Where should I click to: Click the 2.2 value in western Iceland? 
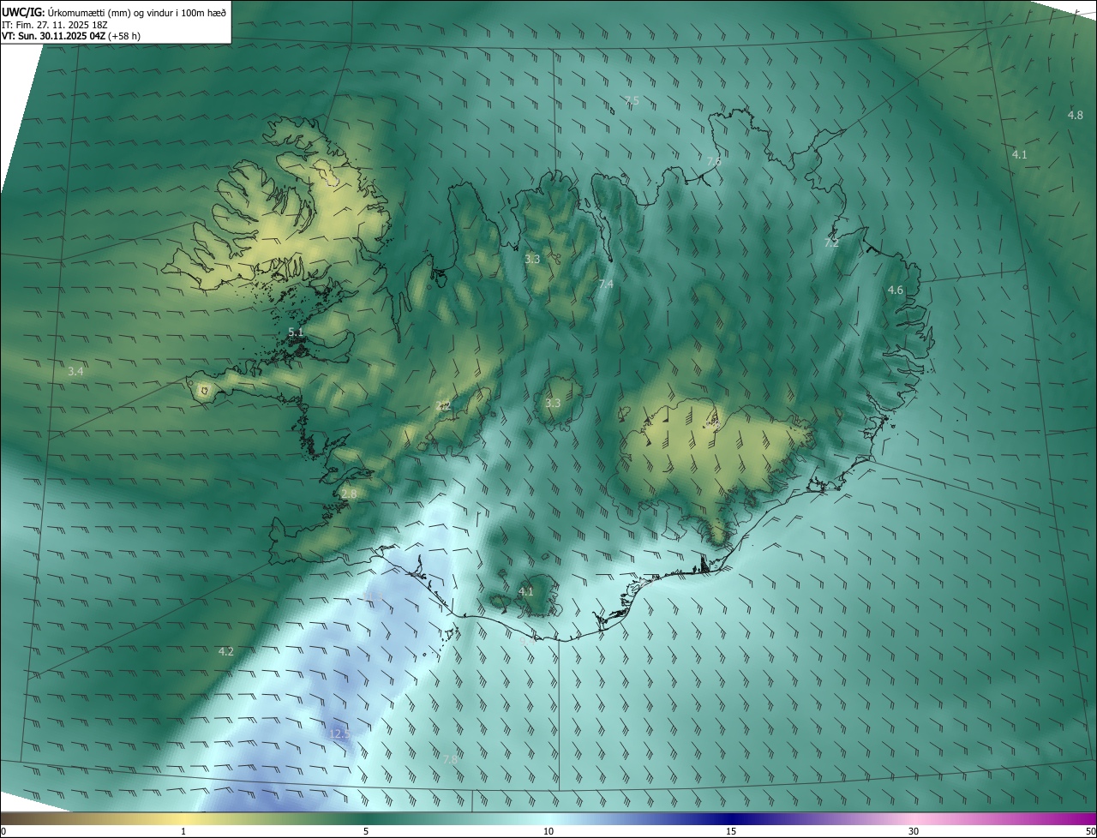(x=443, y=406)
